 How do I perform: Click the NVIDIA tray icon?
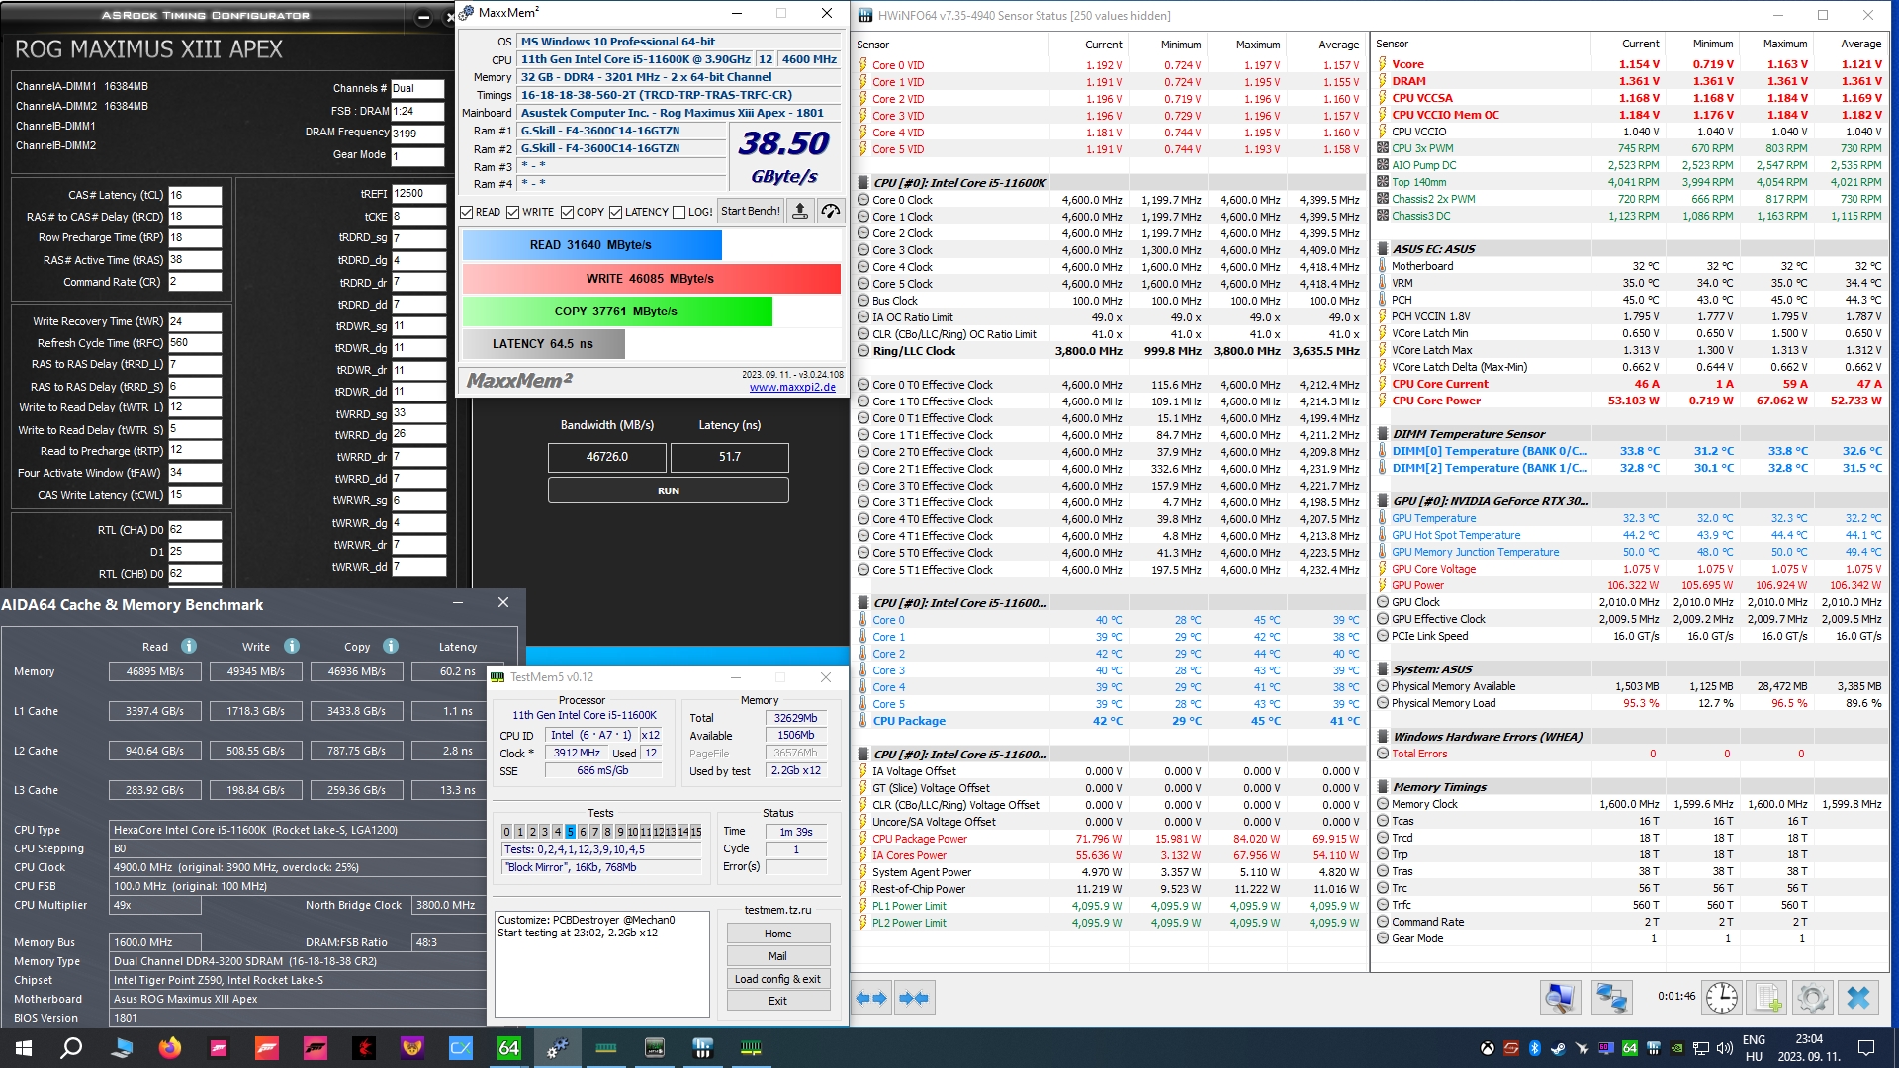pos(1676,1048)
